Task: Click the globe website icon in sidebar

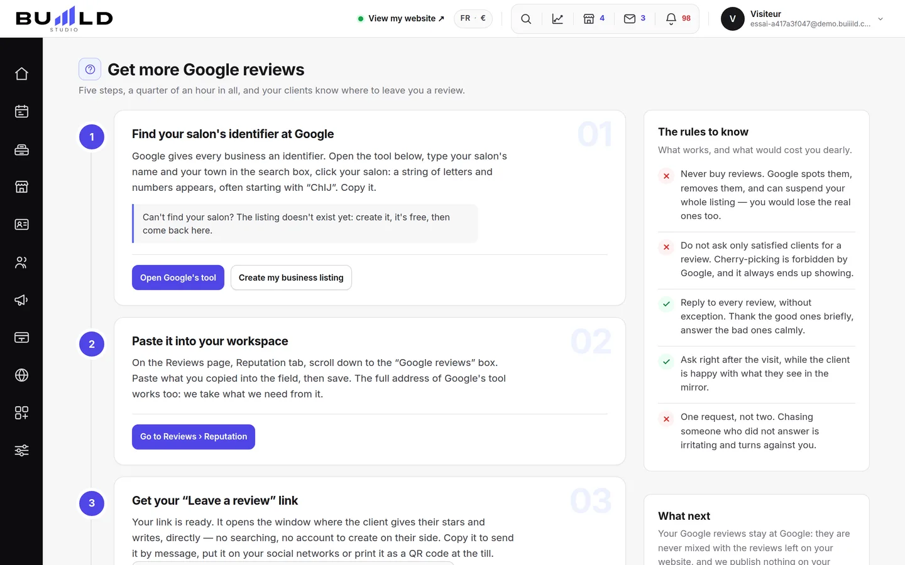Action: (21, 375)
